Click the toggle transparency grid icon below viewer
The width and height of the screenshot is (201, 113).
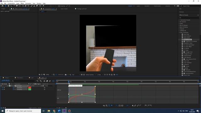(84, 75)
